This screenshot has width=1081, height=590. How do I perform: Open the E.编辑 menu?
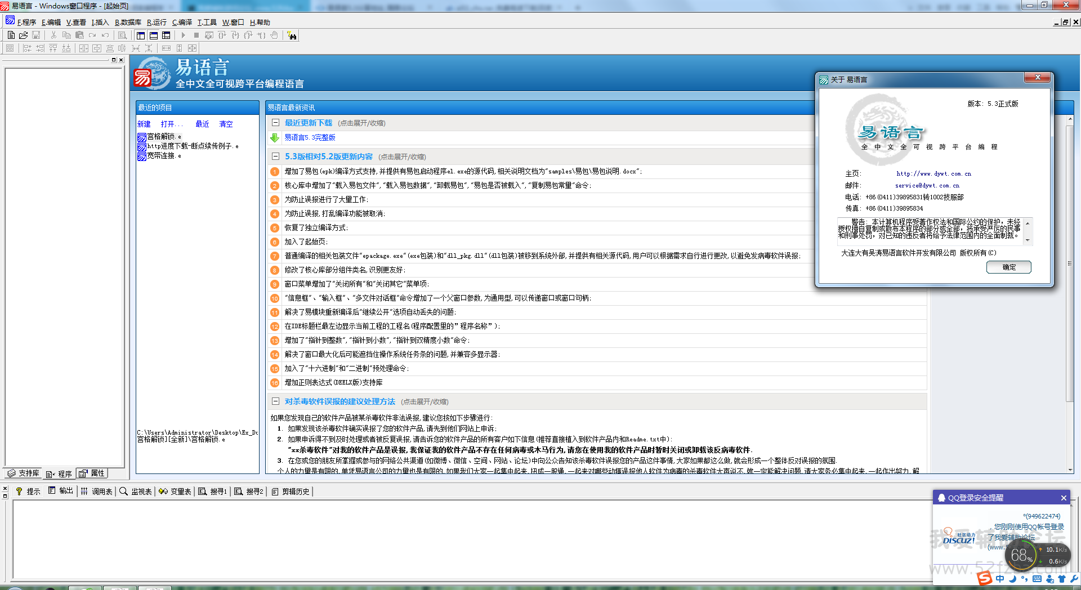51,23
